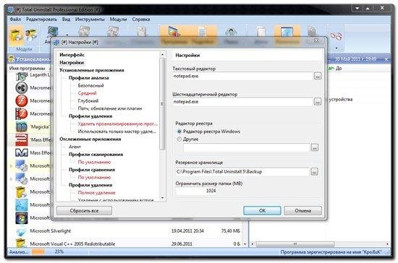Click the blue M Mass Effect icon
Image resolution: width=398 pixels, height=263 pixels.
pyautogui.click(x=22, y=152)
